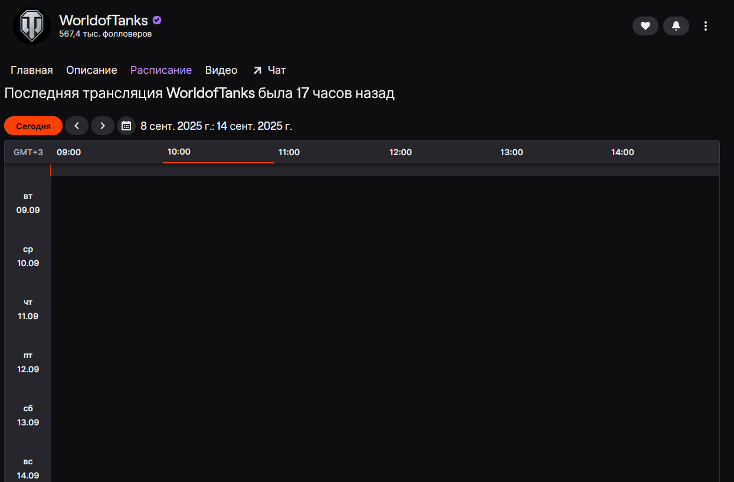Select the сб 13.09 day row
Image resolution: width=734 pixels, height=482 pixels.
pos(28,415)
